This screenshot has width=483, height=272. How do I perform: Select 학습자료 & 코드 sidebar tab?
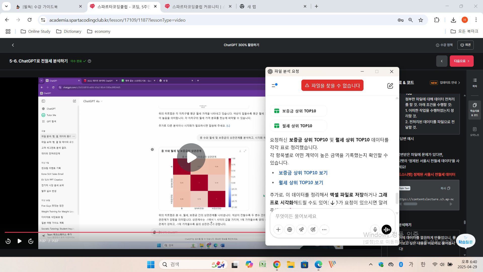point(475,110)
